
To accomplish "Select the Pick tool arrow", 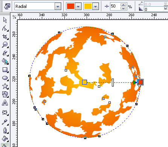I will (x=5, y=20).
